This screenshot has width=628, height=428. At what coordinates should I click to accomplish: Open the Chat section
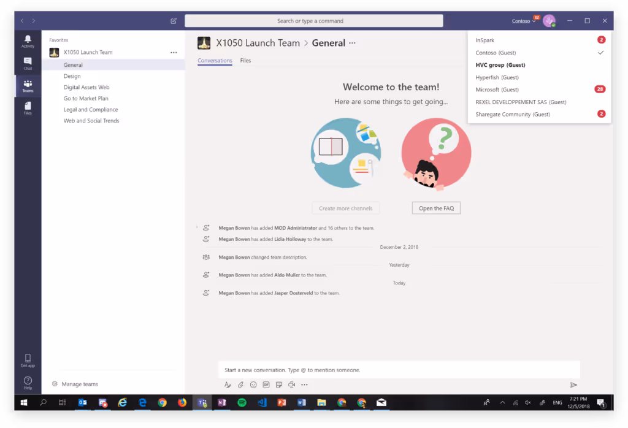[x=28, y=63]
